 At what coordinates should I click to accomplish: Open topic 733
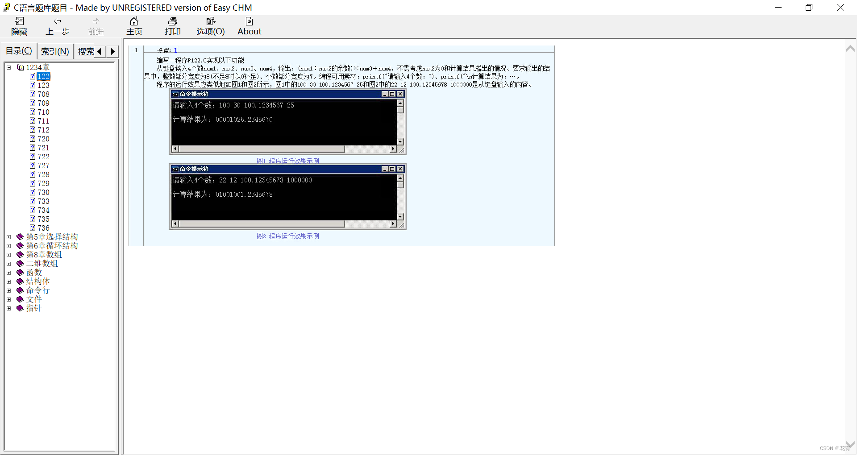[43, 201]
